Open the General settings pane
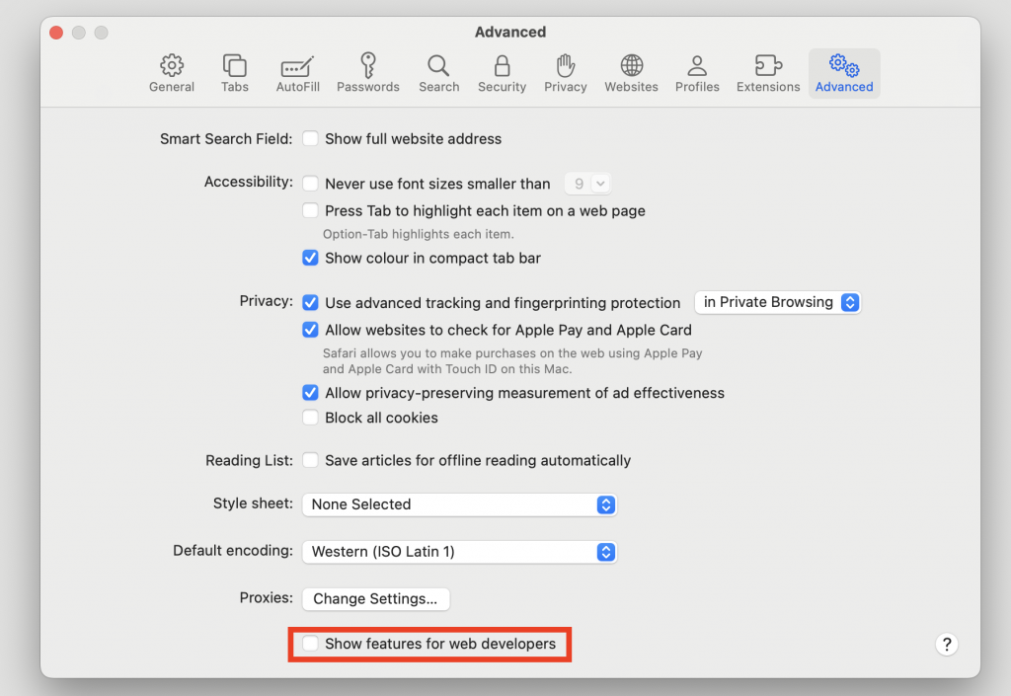Viewport: 1011px width, 696px height. [x=171, y=72]
